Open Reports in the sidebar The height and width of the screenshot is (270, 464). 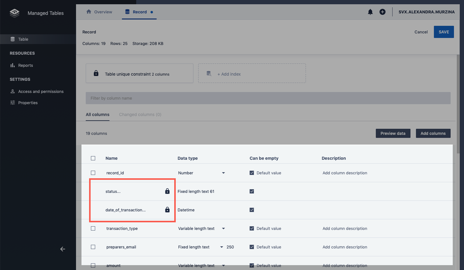pyautogui.click(x=26, y=65)
